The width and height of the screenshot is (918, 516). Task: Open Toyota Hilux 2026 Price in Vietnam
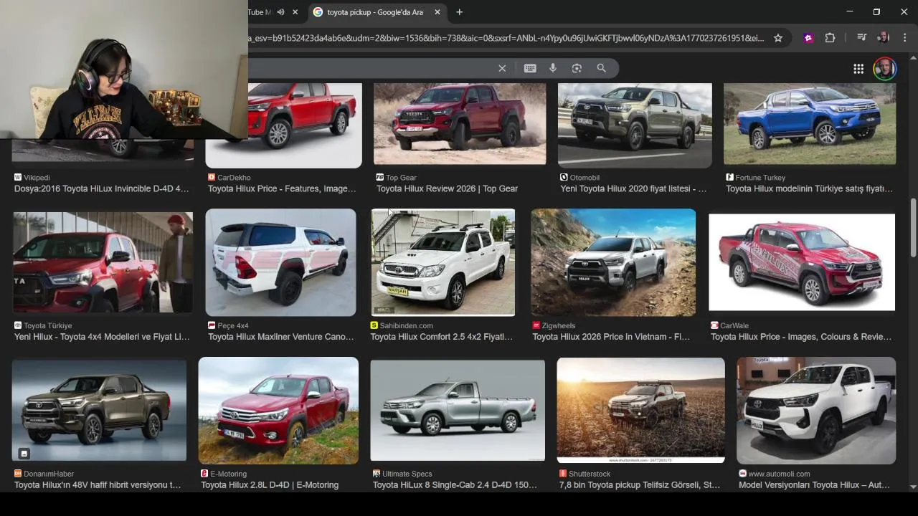point(611,337)
